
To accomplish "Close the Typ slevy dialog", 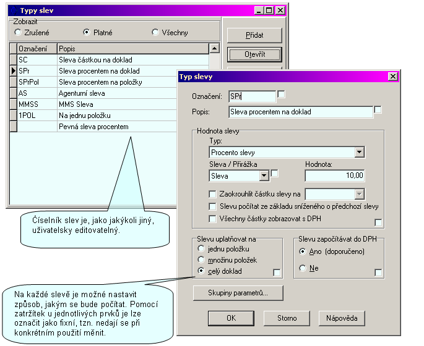I will tap(392, 77).
